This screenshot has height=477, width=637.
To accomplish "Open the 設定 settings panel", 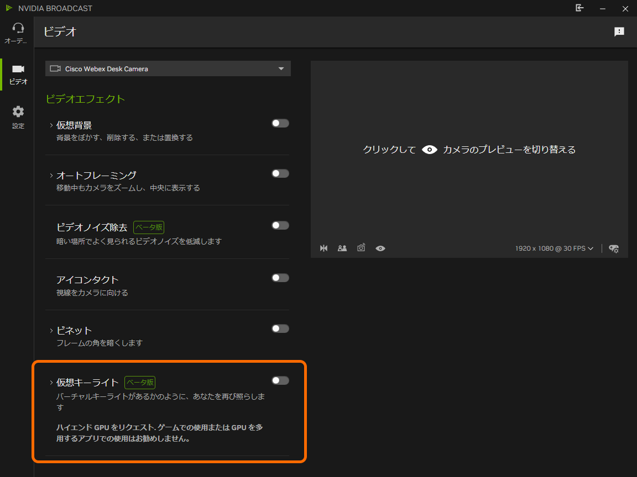I will pos(18,116).
